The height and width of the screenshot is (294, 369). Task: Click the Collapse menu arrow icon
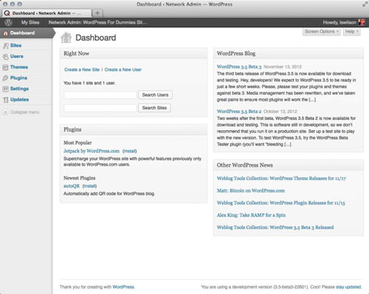coord(5,112)
